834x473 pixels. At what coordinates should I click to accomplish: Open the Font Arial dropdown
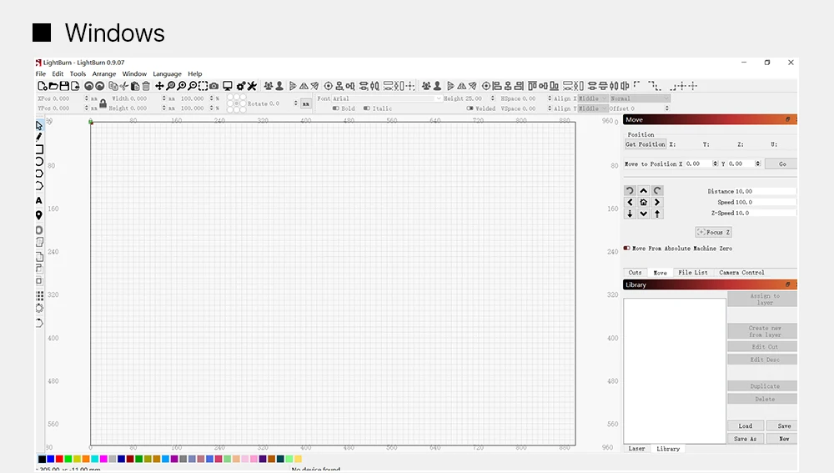387,98
